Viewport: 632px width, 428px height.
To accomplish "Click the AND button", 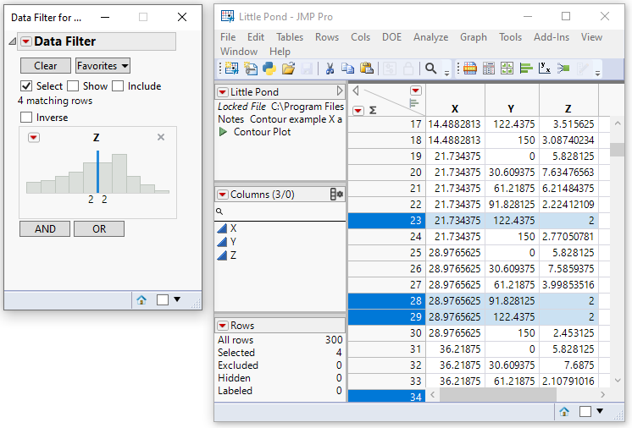I will (x=45, y=229).
